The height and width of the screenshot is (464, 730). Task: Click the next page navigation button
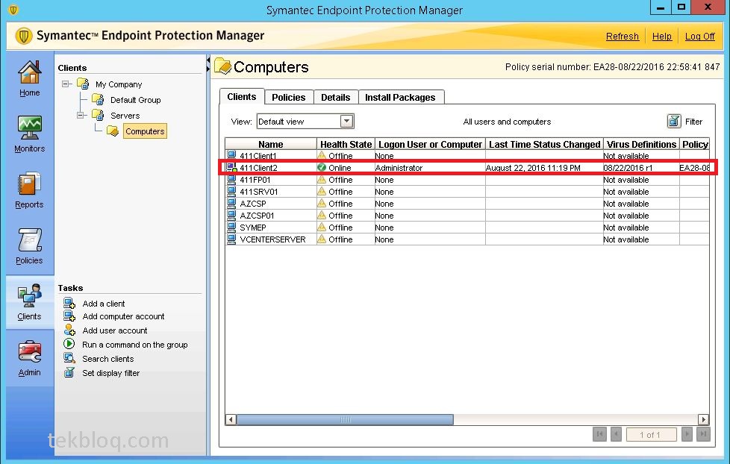point(687,434)
